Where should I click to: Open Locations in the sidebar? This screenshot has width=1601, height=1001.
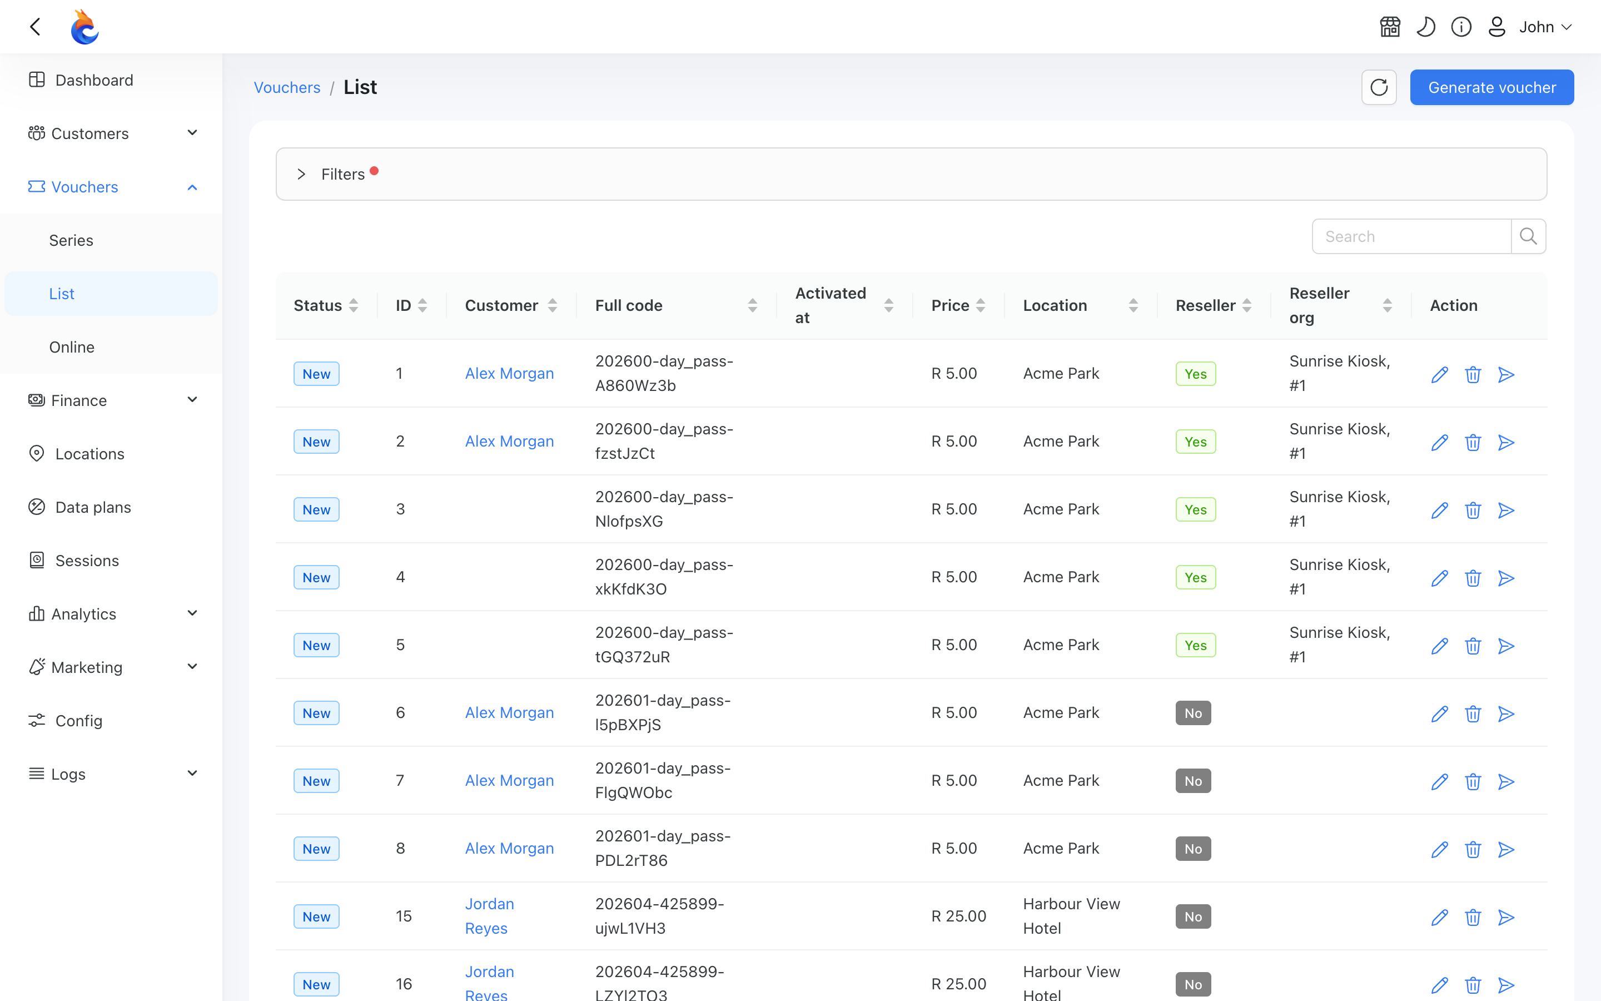point(111,453)
